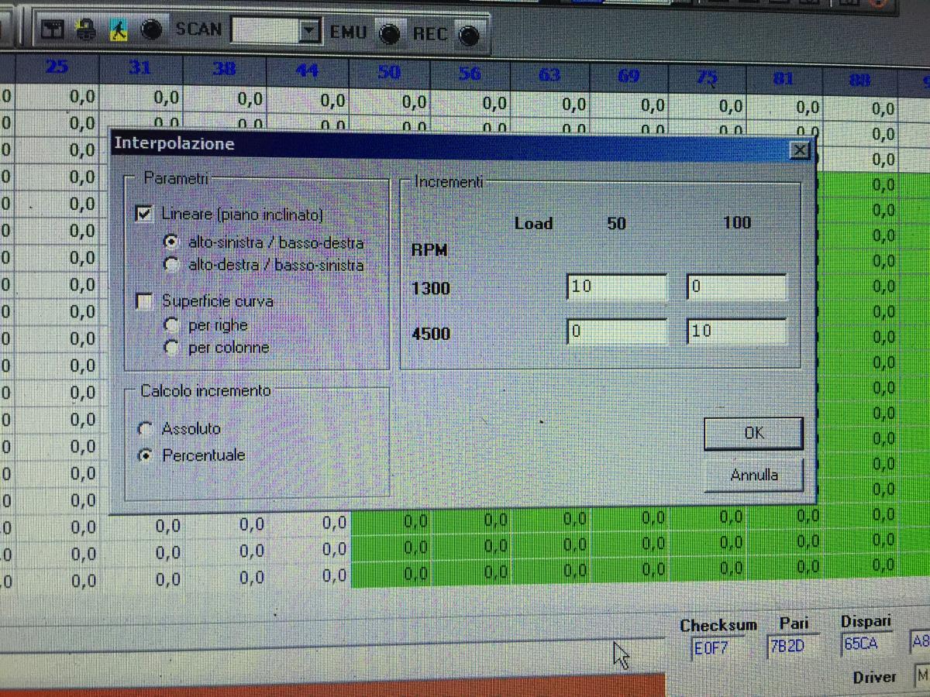
Task: Click the Dispari field showing 65CA
Action: (x=868, y=645)
